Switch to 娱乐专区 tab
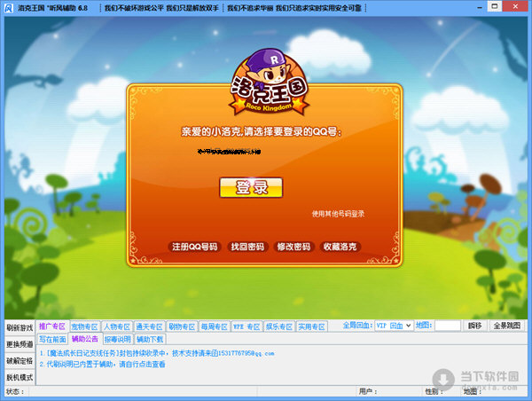This screenshot has height=401, width=532. [279, 326]
